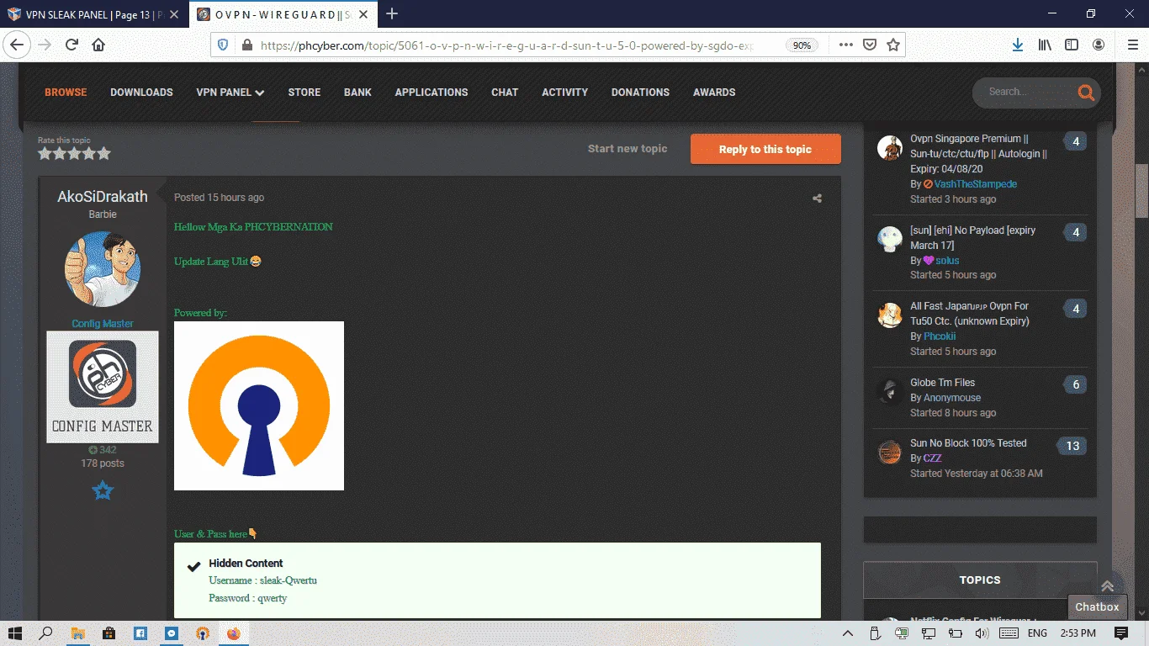
Task: Open a new browser tab
Action: click(392, 13)
